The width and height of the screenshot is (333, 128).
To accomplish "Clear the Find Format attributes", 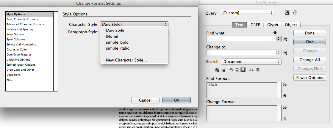I will pyautogui.click(x=285, y=96).
